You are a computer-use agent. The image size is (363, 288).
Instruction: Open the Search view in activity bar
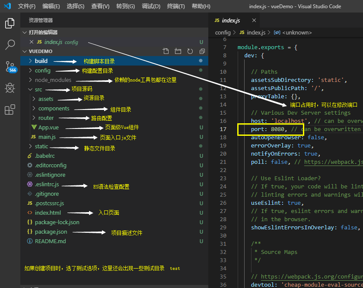coord(10,44)
